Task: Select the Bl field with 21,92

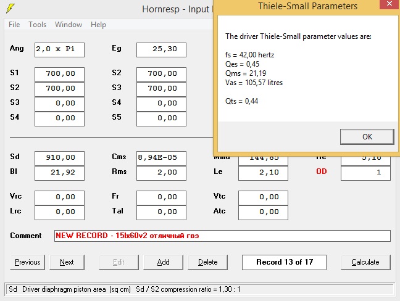Action: pyautogui.click(x=59, y=173)
